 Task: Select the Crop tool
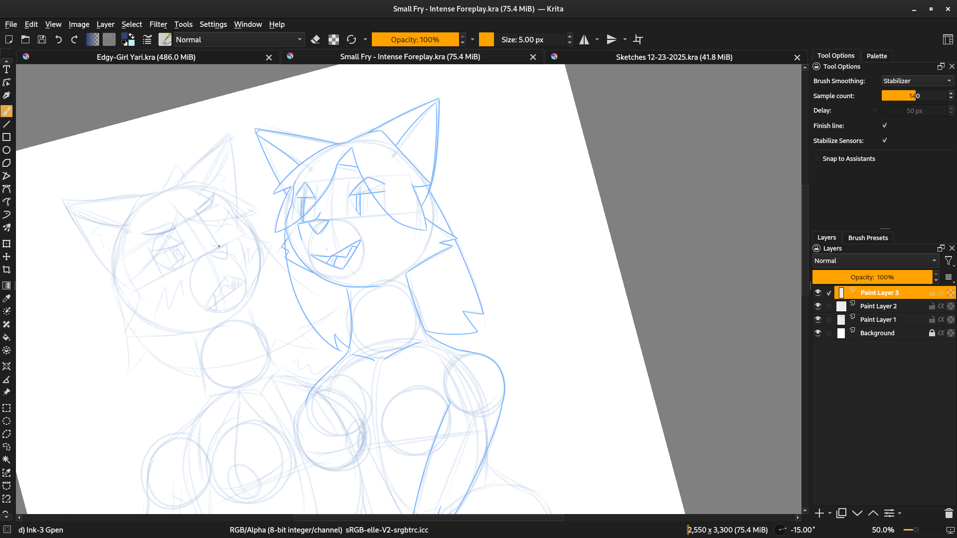(x=6, y=269)
